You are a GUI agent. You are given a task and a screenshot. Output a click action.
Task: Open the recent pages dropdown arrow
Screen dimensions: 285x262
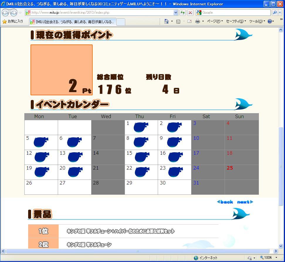tap(20, 13)
